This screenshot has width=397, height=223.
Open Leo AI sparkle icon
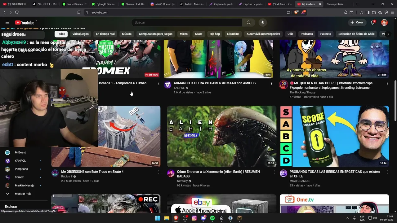[x=380, y=12]
